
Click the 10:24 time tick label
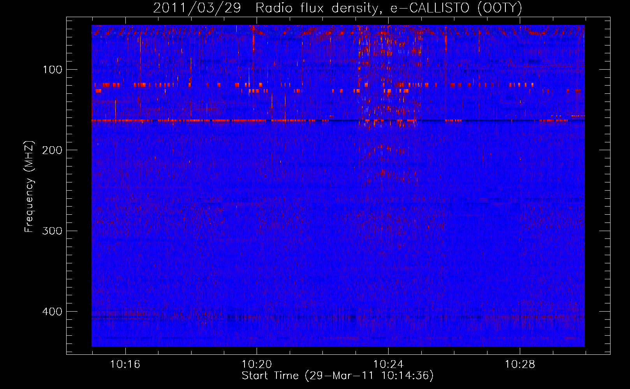coord(388,364)
